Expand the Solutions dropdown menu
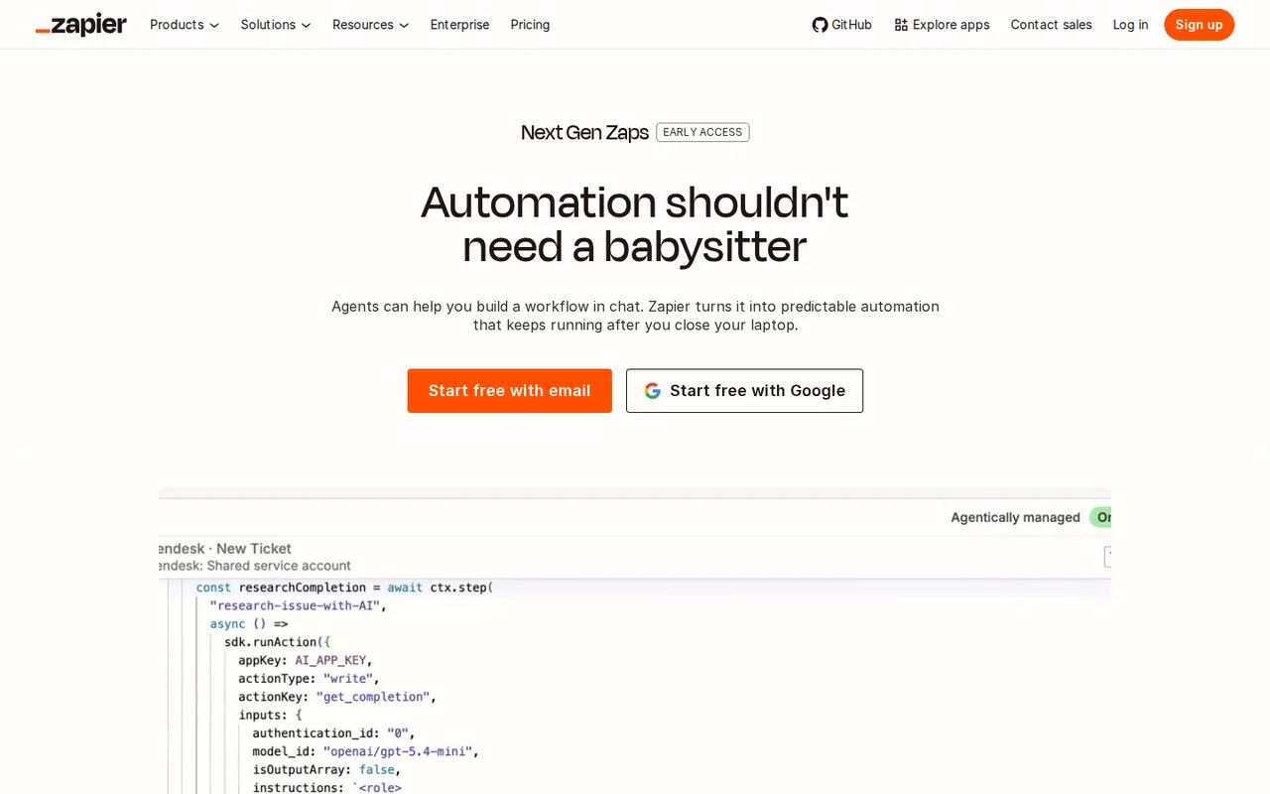 click(276, 25)
